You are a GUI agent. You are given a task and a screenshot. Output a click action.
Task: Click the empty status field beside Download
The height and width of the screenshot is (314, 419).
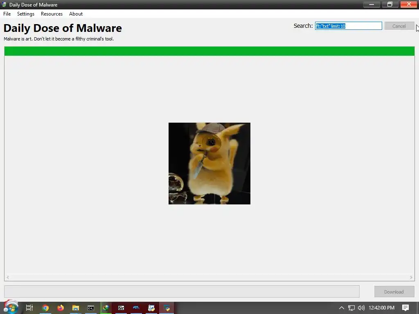182,292
